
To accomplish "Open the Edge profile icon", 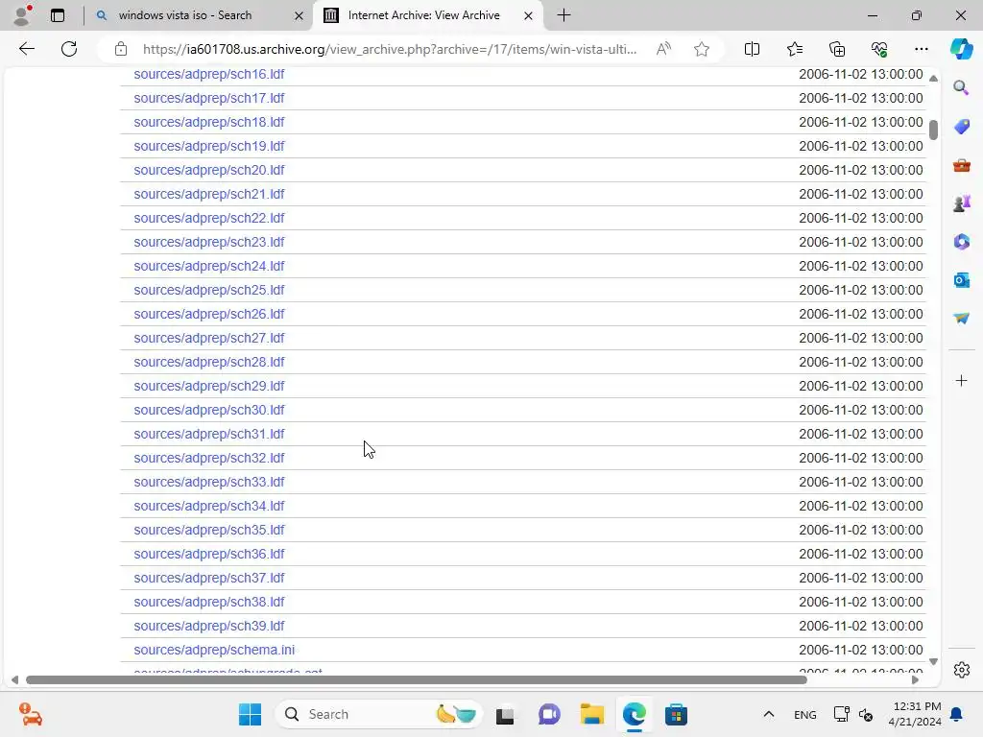I will click(x=23, y=15).
